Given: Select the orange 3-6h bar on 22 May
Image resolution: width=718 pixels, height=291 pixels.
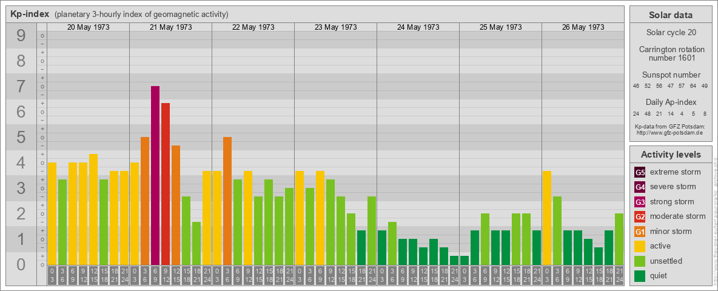Looking at the screenshot, I should (227, 201).
